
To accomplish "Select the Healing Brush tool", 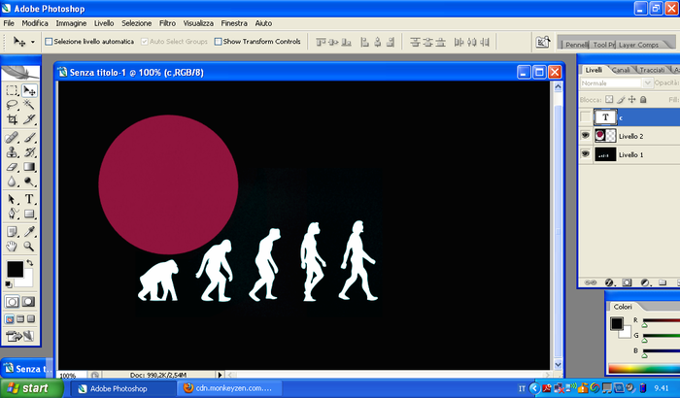I will tap(12, 138).
